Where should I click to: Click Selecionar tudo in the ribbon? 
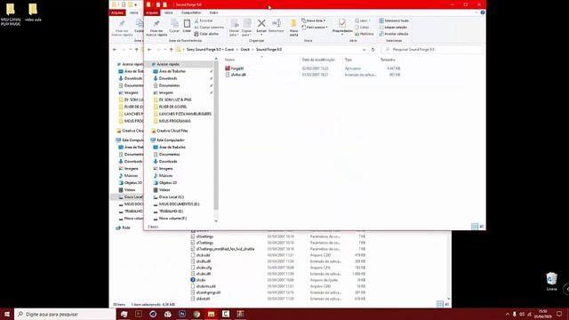pos(394,20)
